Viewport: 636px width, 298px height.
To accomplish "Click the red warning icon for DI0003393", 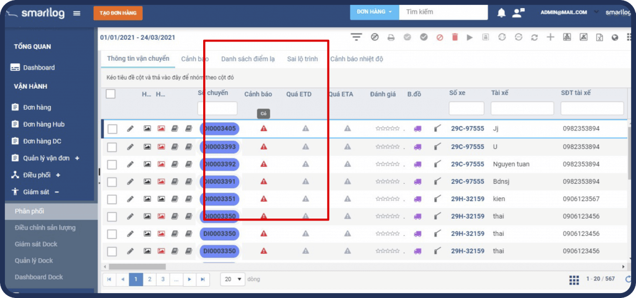I will coord(263,147).
